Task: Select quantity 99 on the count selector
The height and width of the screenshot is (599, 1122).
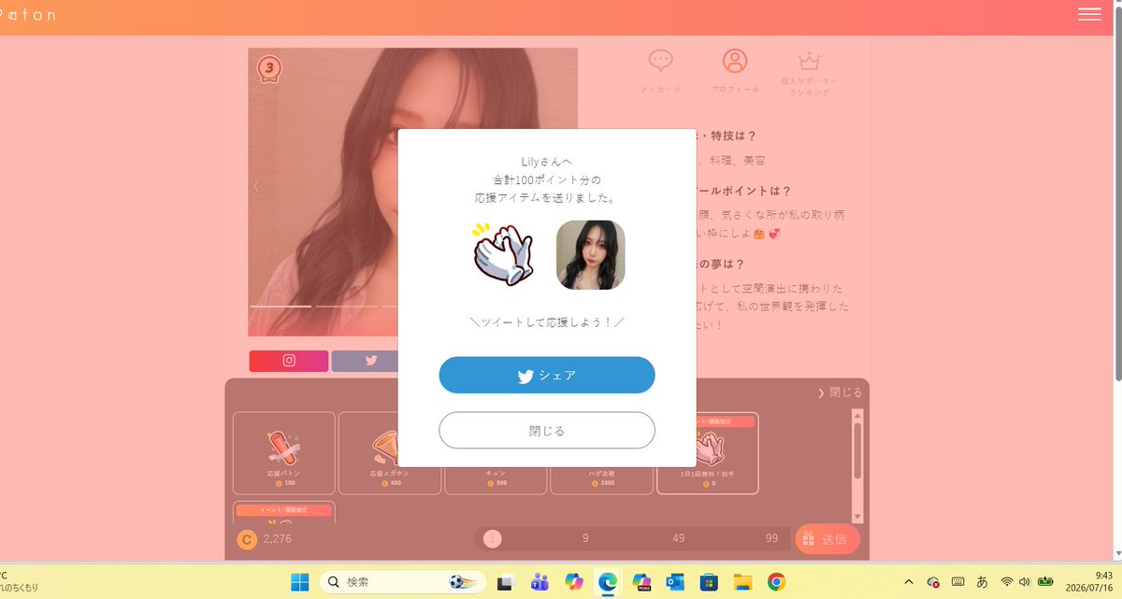Action: tap(771, 538)
